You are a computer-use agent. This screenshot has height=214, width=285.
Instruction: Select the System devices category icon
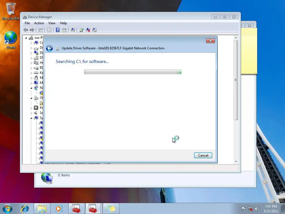point(36,118)
